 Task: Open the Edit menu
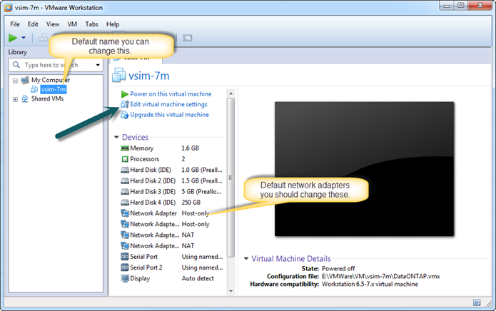coord(33,24)
